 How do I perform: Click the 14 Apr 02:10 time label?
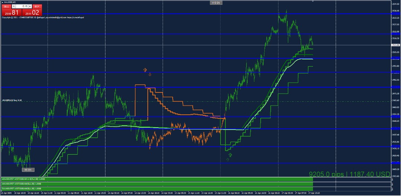[114, 193]
